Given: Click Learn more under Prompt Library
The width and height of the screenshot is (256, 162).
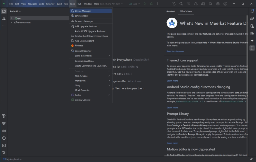Looking at the screenshot, I should pyautogui.click(x=172, y=143).
